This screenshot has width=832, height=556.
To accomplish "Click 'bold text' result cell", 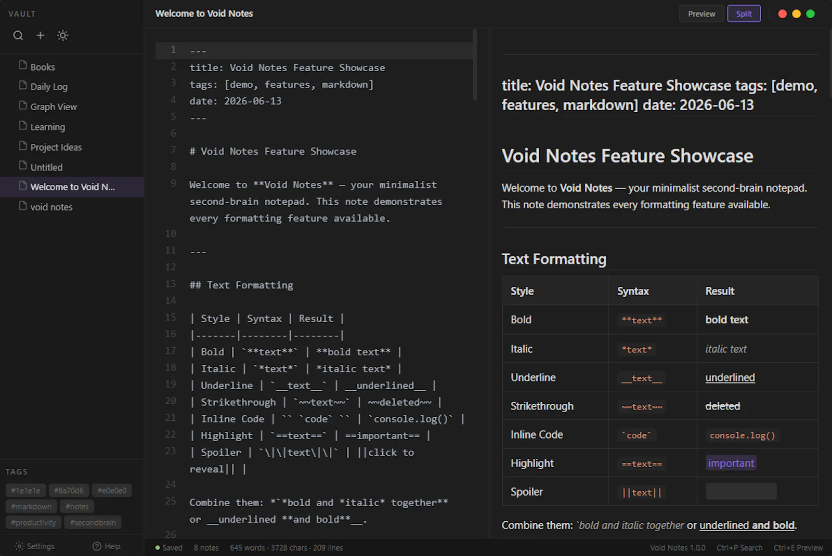I will click(726, 320).
